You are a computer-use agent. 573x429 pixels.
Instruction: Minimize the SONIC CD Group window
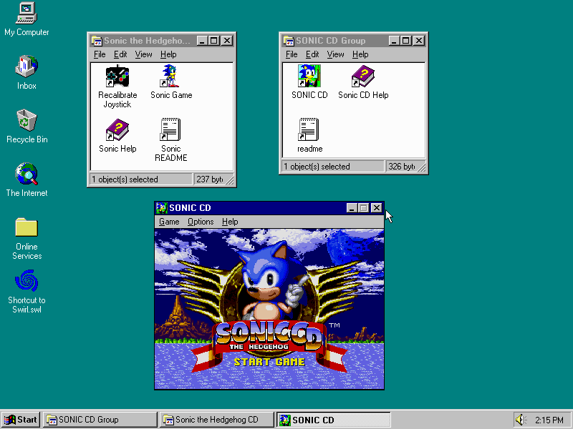(x=393, y=41)
